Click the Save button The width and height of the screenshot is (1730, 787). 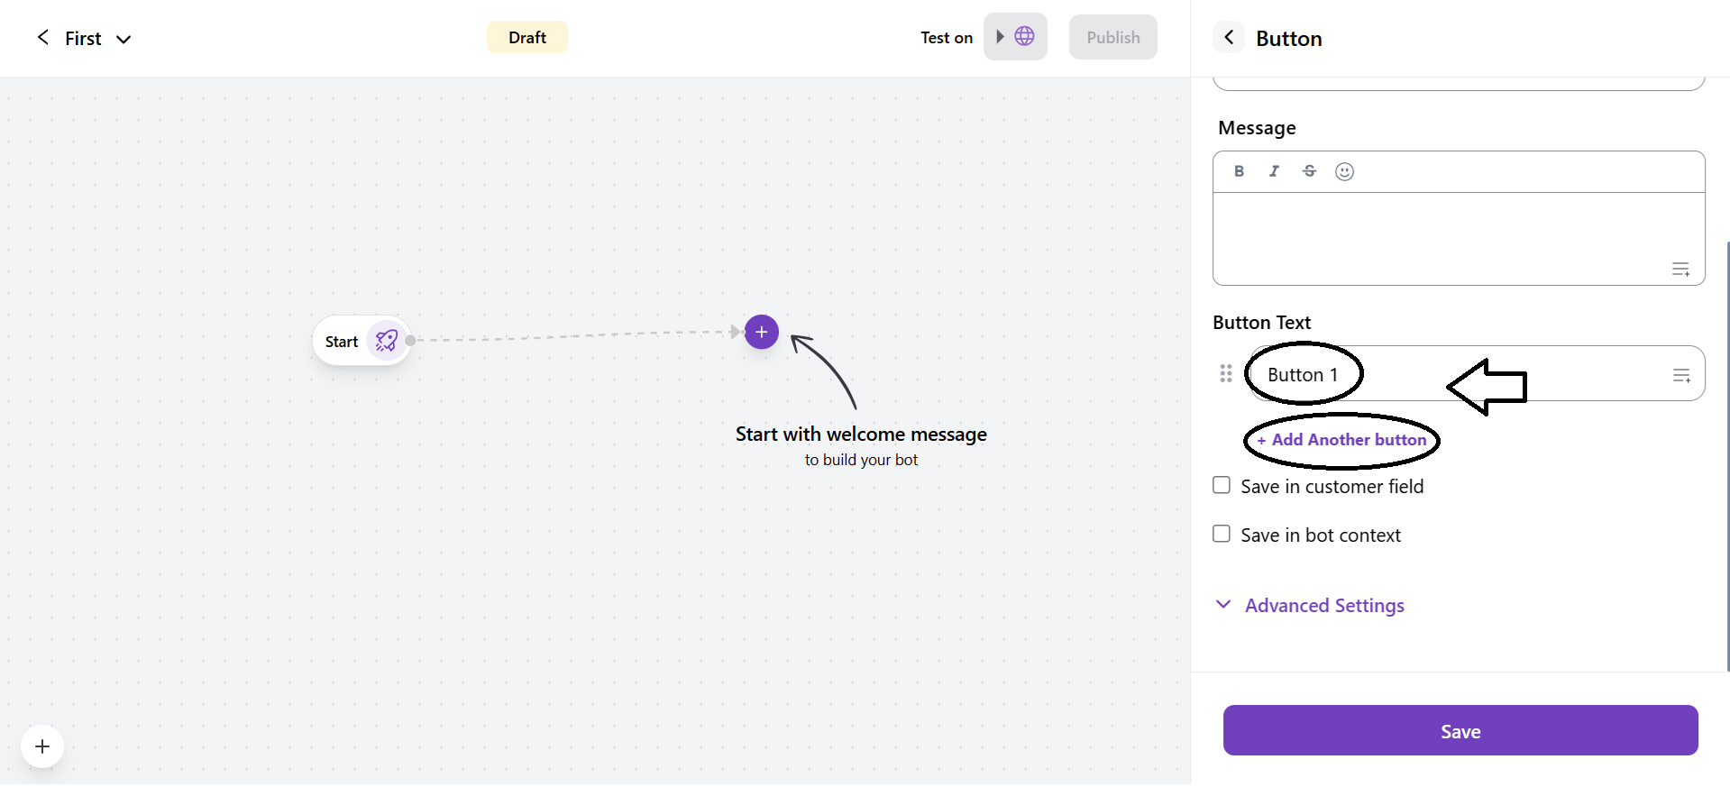click(x=1460, y=730)
